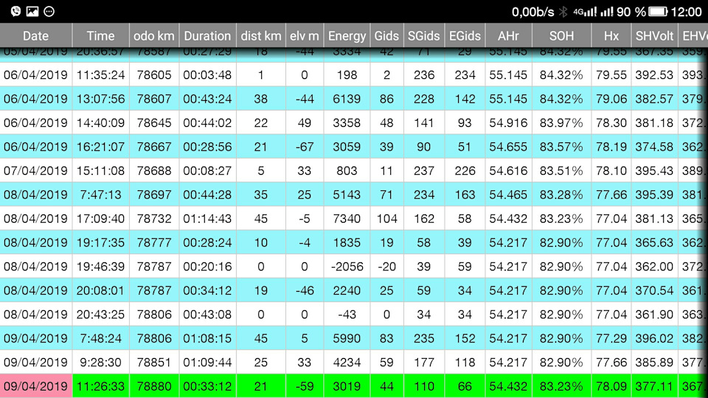
Task: Tap the 12:00 clock in status bar
Action: [x=687, y=12]
